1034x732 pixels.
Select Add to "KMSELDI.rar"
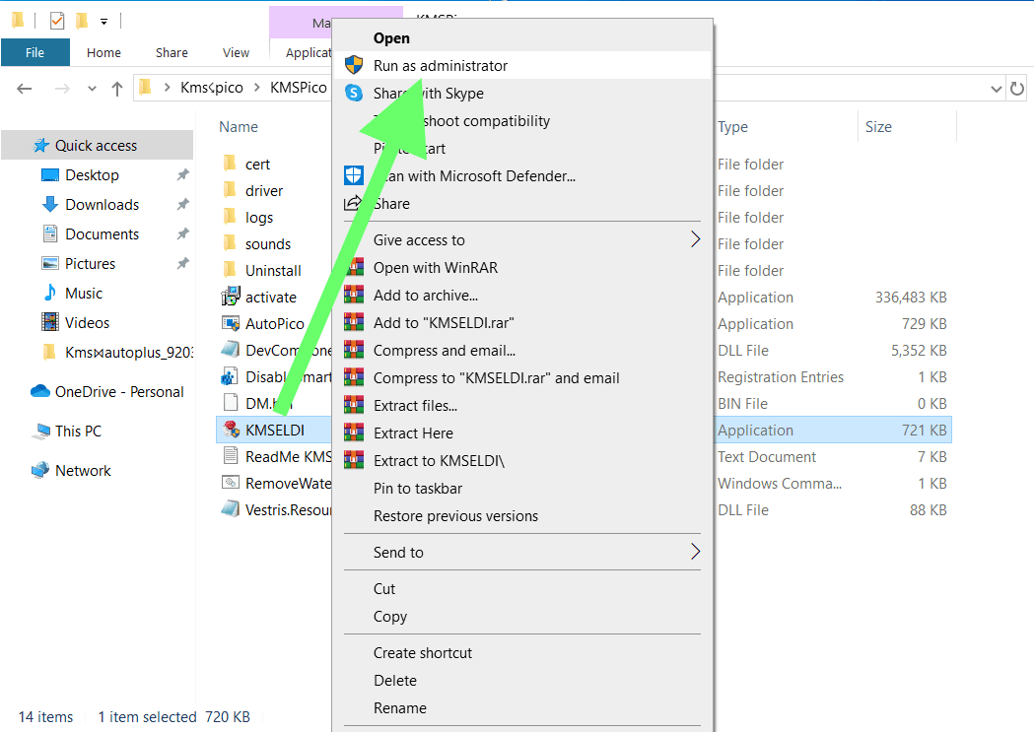click(x=522, y=323)
